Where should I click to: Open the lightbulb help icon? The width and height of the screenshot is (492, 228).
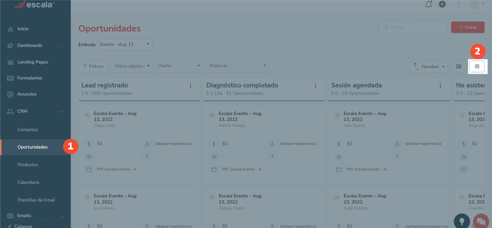tap(462, 221)
